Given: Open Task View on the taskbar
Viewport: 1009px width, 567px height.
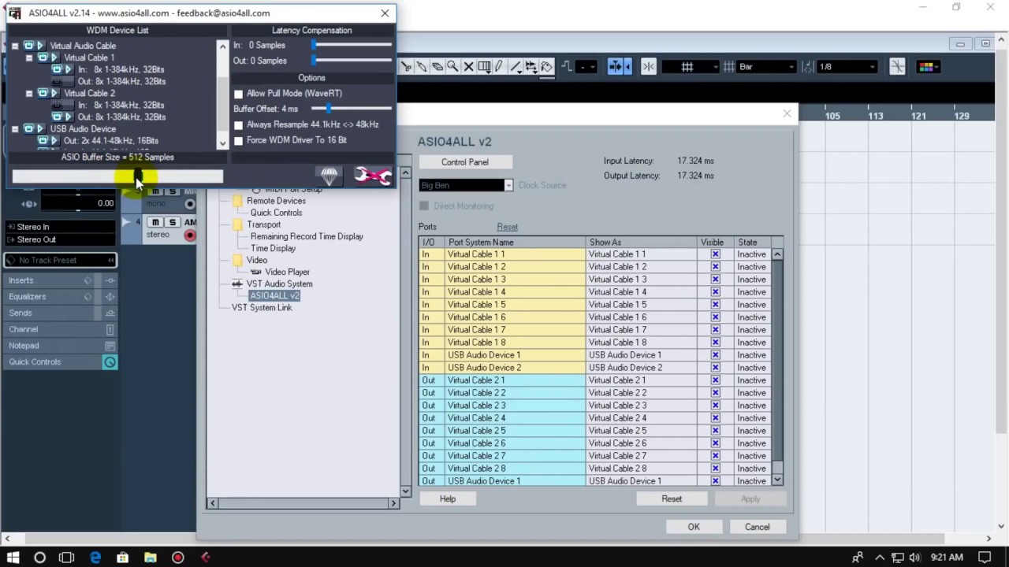Looking at the screenshot, I should (66, 558).
